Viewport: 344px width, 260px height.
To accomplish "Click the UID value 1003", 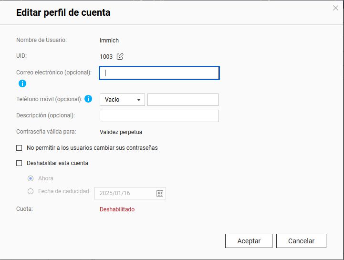I will 106,57.
